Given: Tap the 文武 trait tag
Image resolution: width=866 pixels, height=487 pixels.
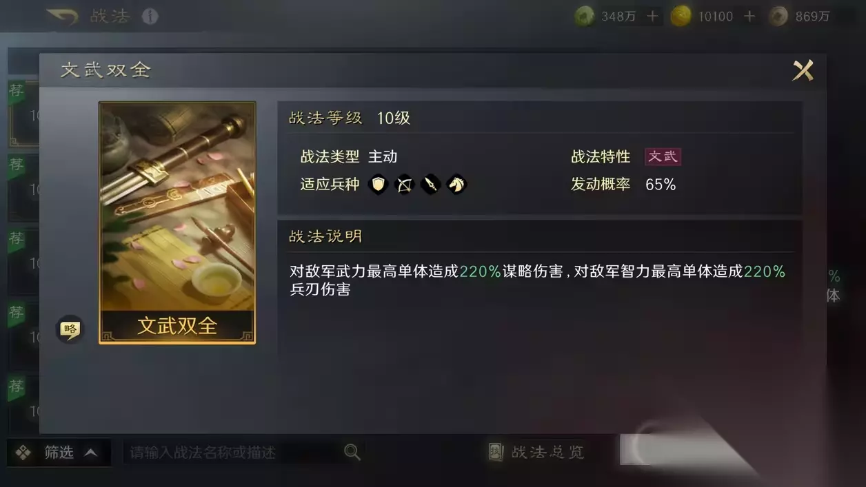Looking at the screenshot, I should 663,156.
